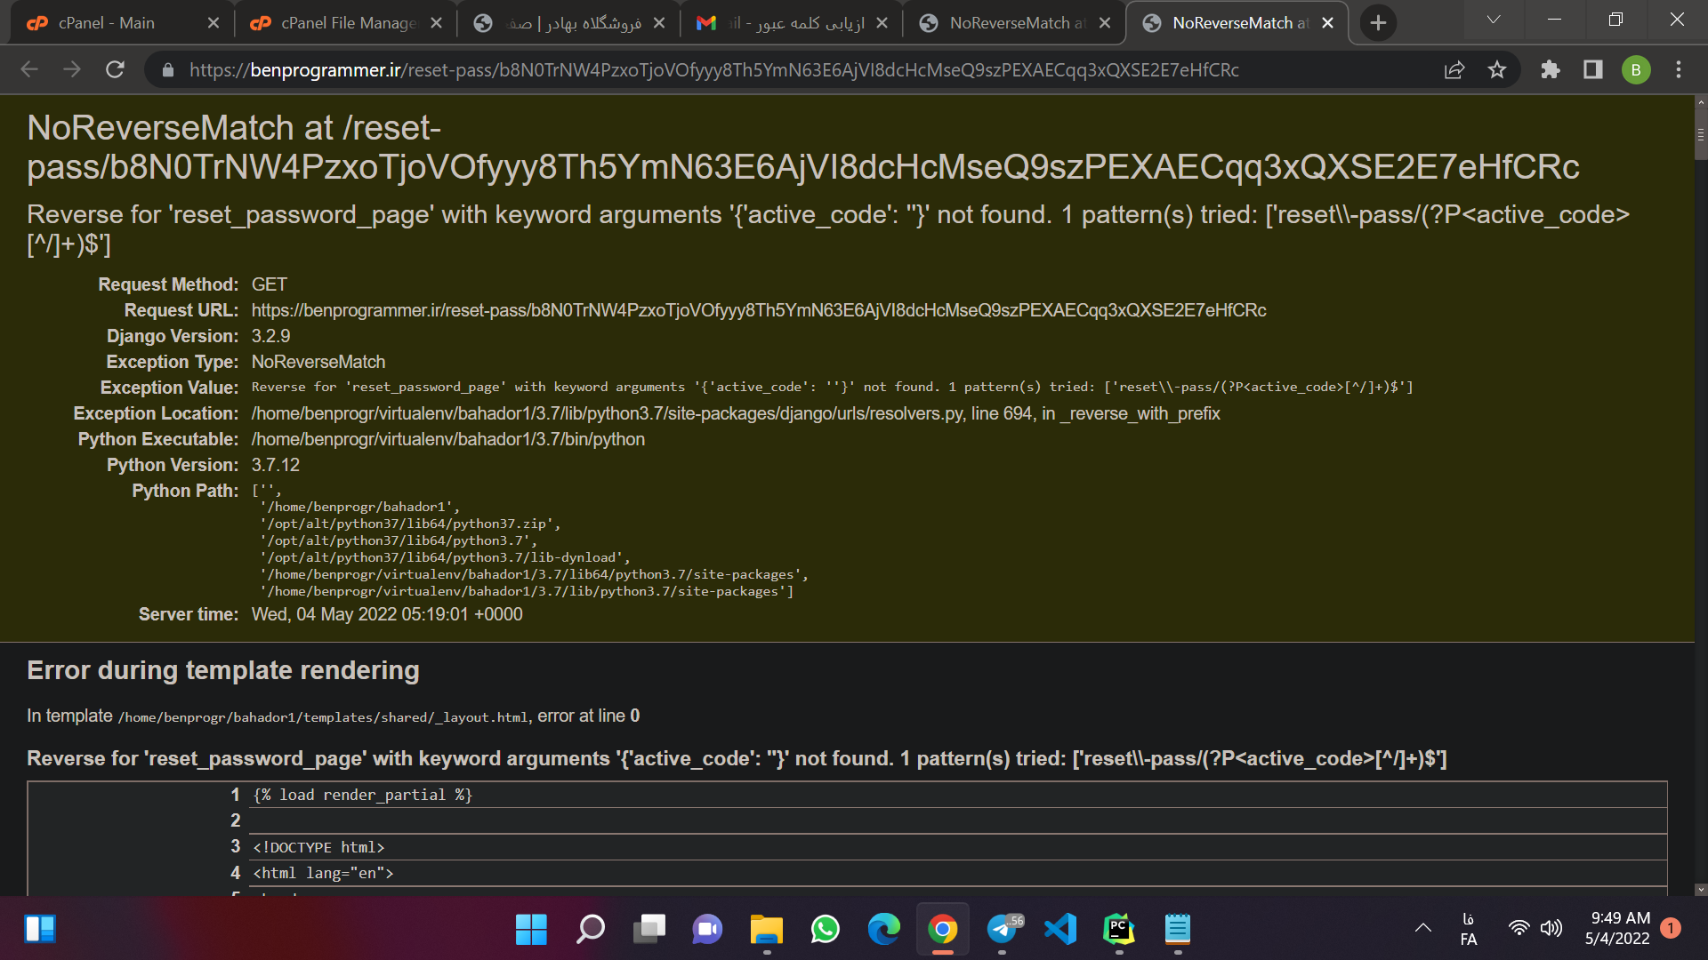Open Telegram from the taskbar

1003,929
